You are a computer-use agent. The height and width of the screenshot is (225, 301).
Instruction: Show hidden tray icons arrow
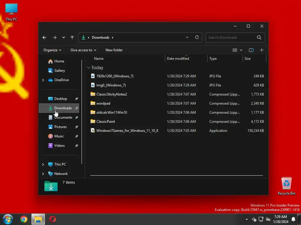(x=247, y=219)
